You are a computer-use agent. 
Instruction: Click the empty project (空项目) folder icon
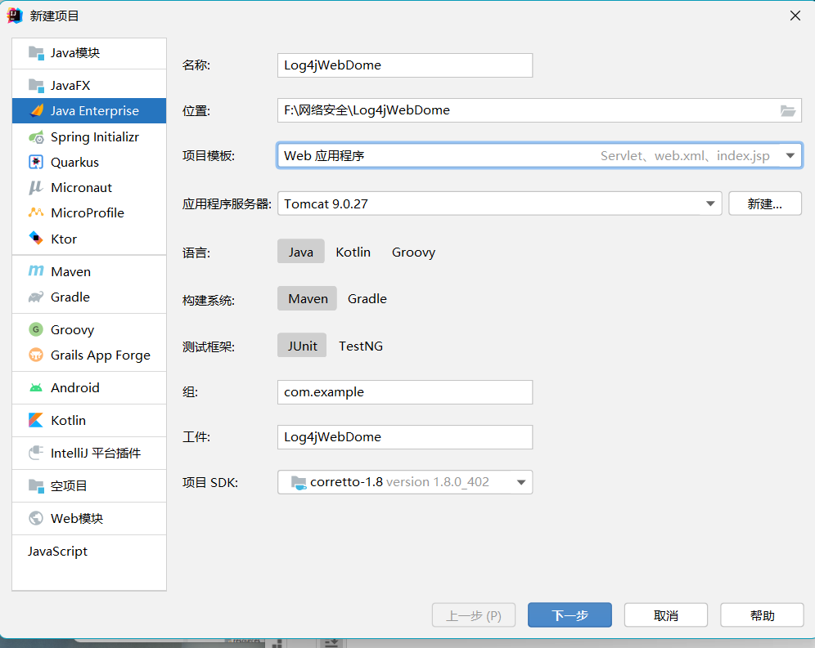tap(36, 486)
